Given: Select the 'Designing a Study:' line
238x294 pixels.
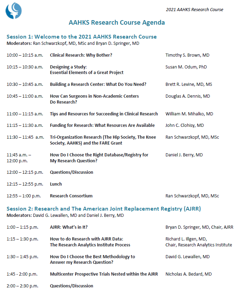Looking at the screenshot, I should click(68, 67).
